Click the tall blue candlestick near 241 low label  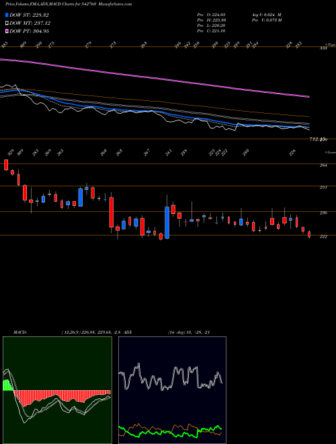167,223
